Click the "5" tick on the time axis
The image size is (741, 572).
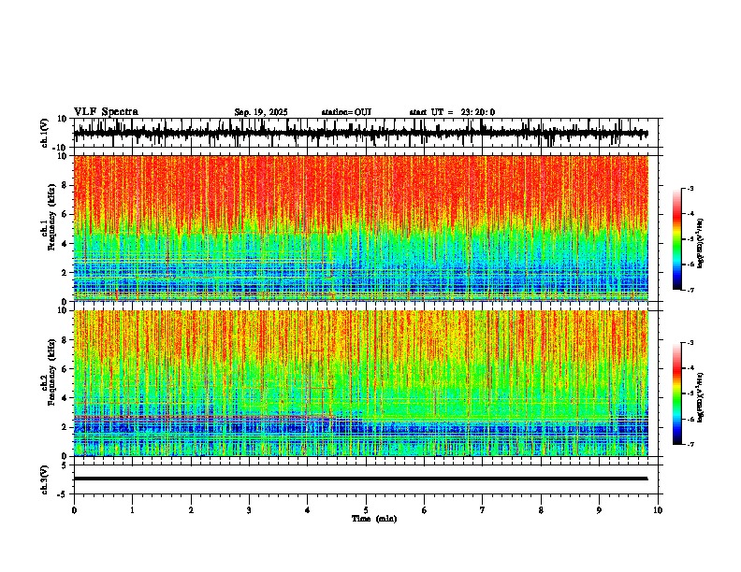point(366,510)
